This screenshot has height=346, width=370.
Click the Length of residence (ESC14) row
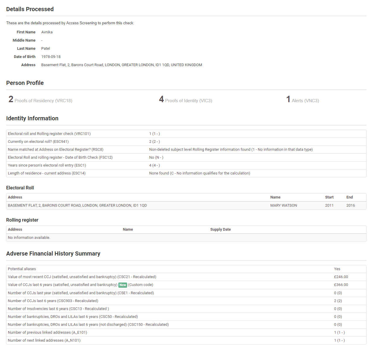(x=47, y=173)
